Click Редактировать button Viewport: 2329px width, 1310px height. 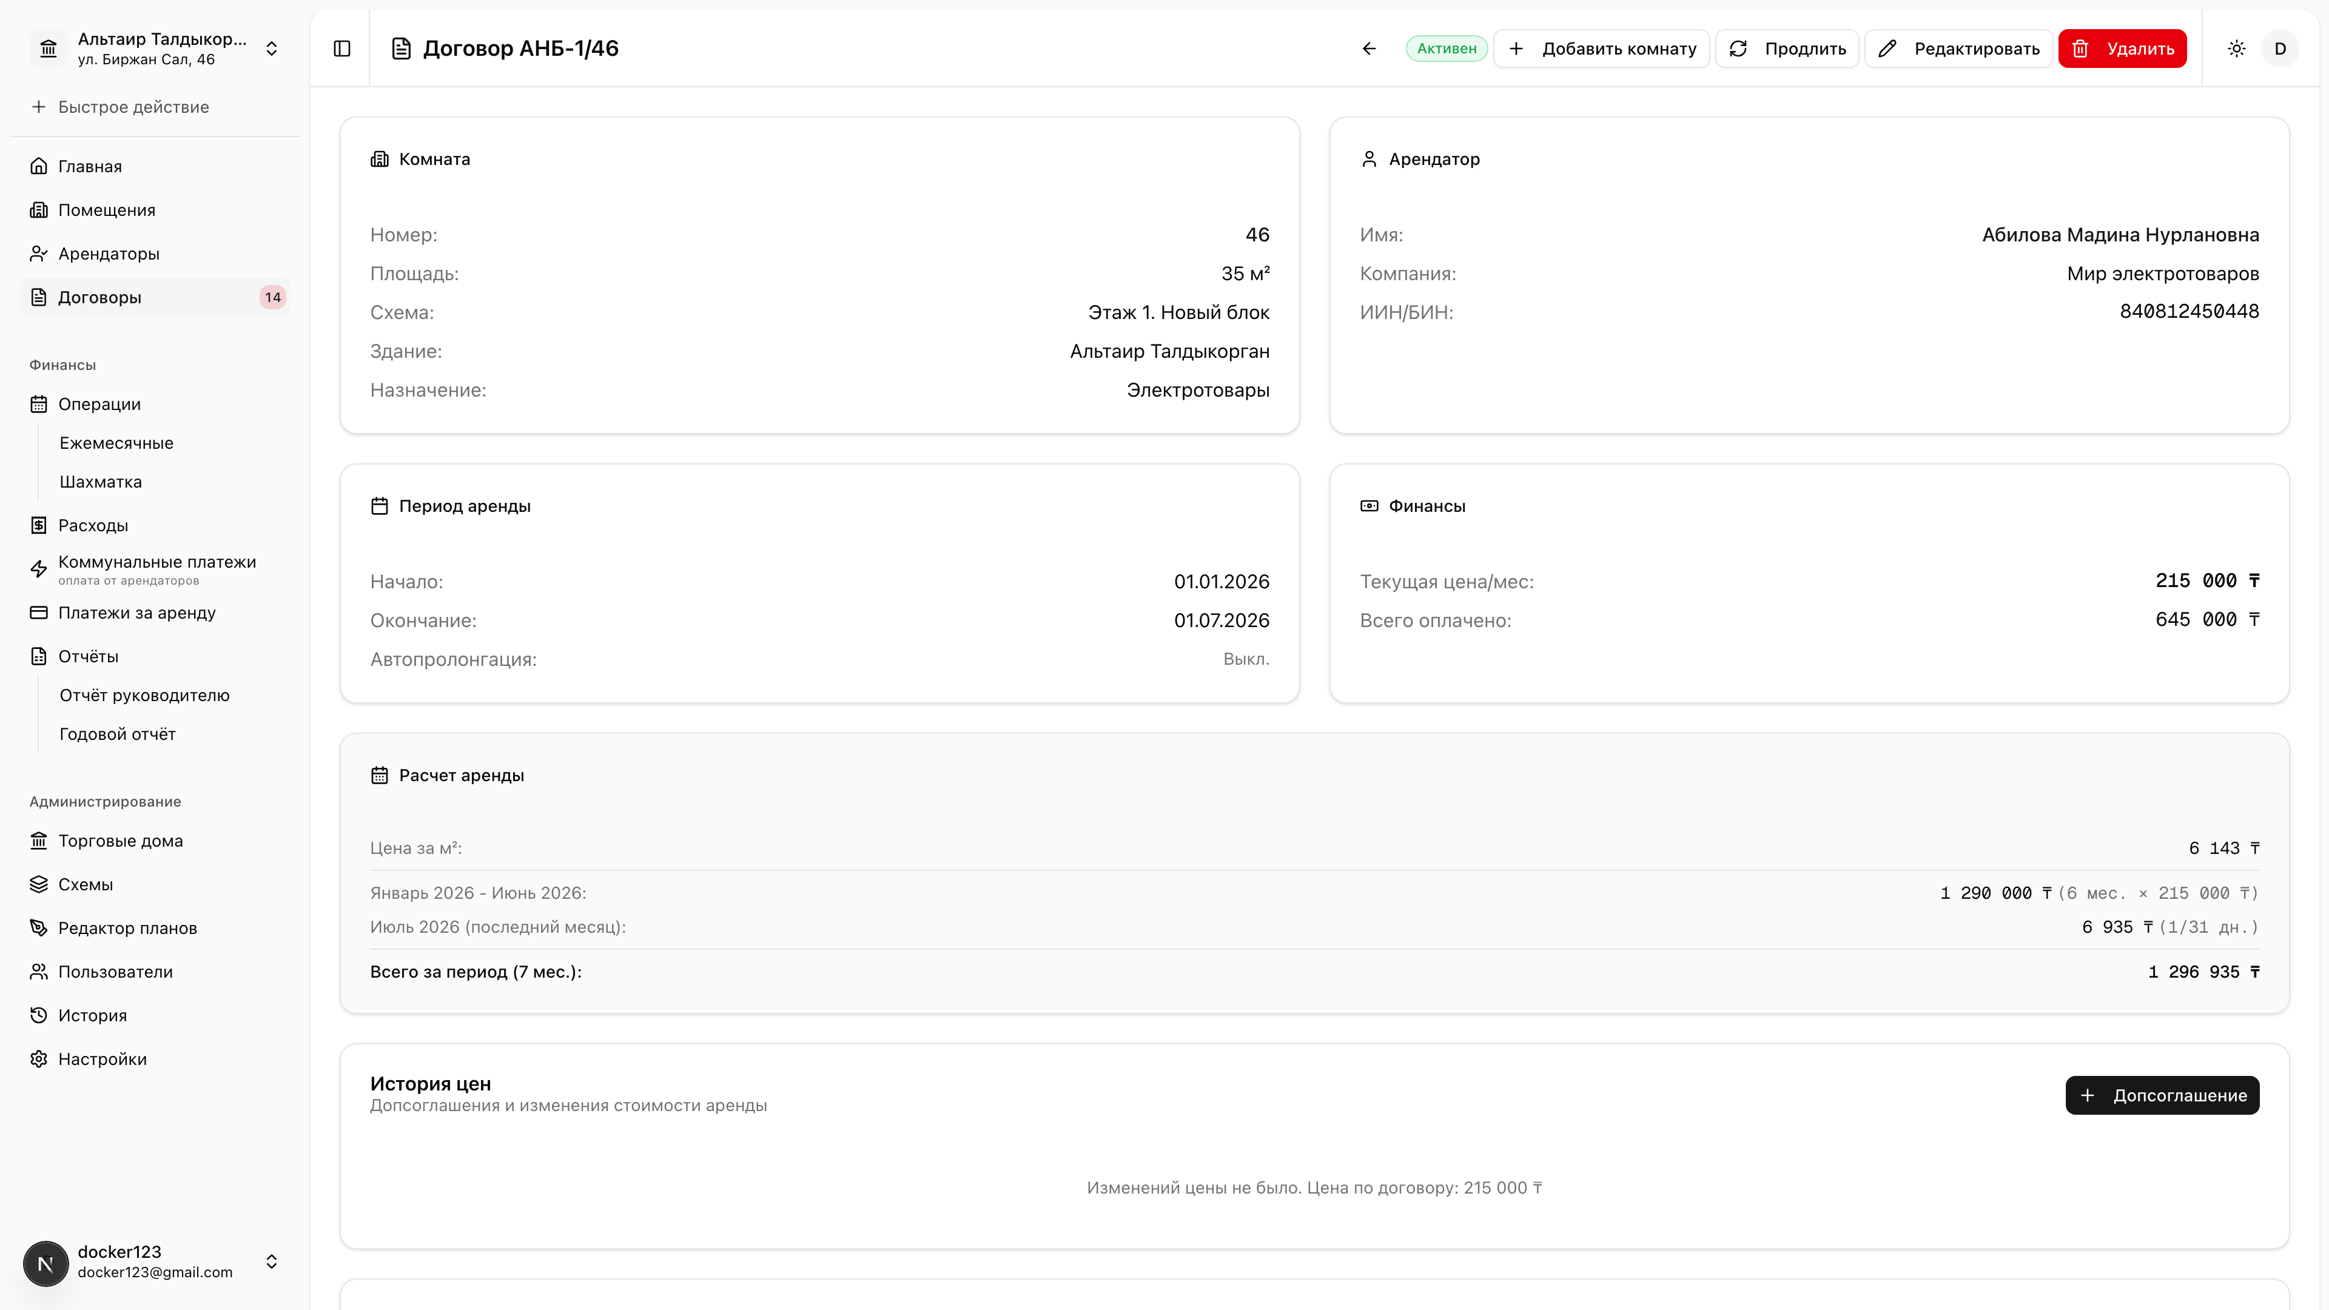(x=1958, y=49)
